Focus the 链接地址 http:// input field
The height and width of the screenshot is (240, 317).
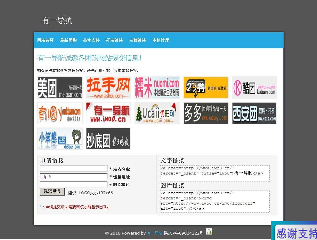coord(74,176)
